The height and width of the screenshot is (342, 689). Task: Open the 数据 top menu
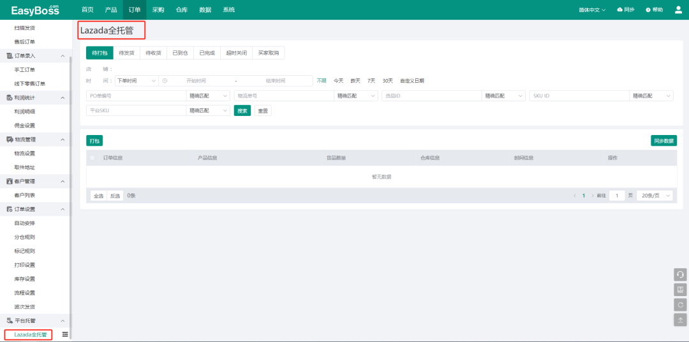coord(205,10)
